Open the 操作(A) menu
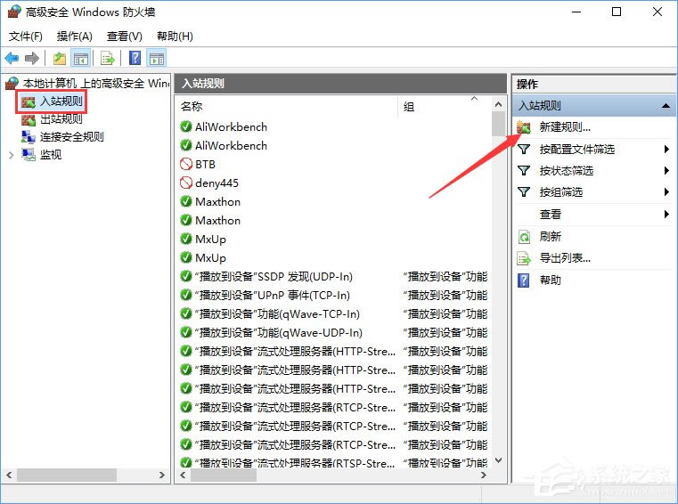The image size is (678, 504). point(74,37)
